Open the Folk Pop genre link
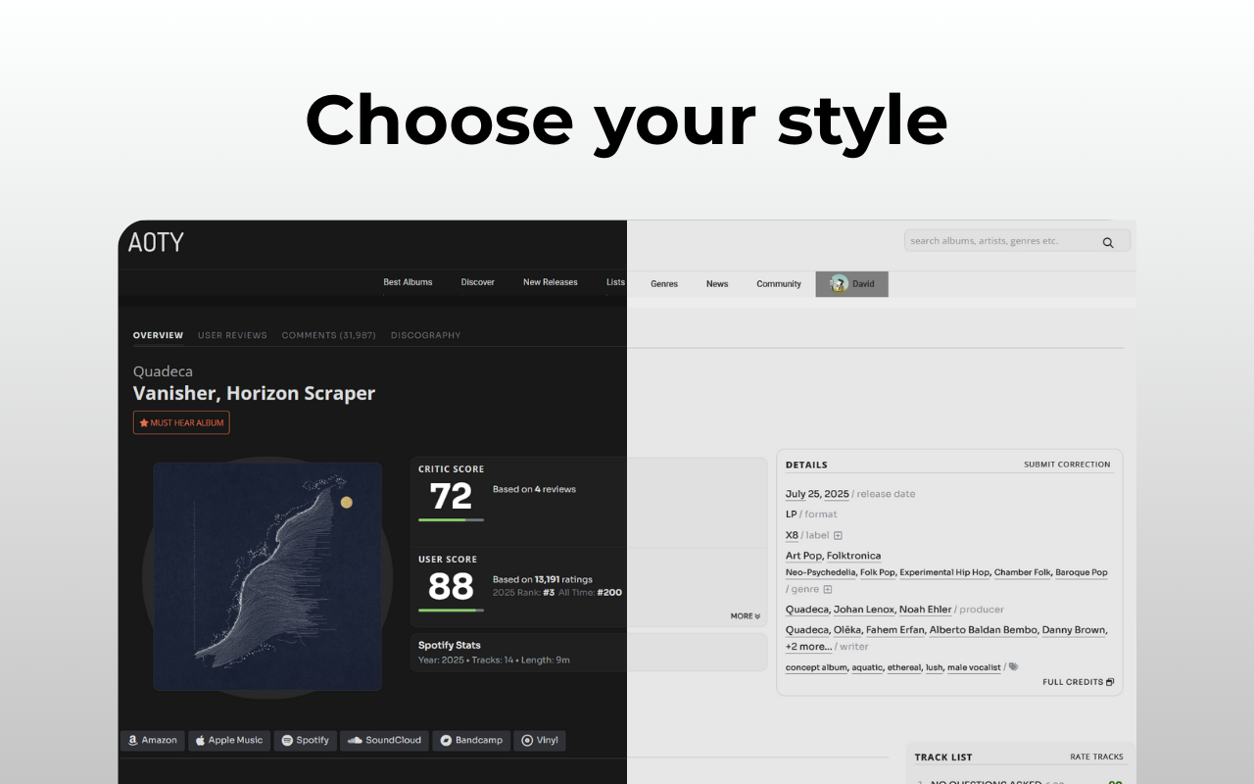 [x=878, y=572]
